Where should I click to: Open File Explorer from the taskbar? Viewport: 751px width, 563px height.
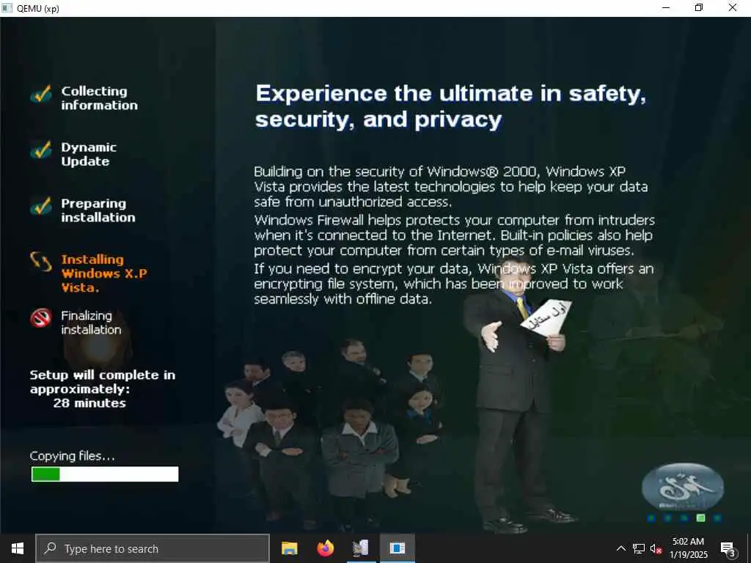pyautogui.click(x=289, y=548)
